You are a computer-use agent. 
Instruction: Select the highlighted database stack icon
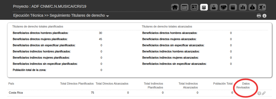coord(204,7)
